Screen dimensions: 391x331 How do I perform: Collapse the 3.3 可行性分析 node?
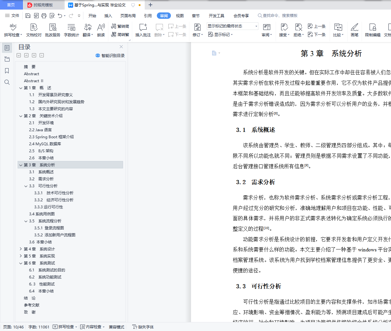tap(26, 186)
